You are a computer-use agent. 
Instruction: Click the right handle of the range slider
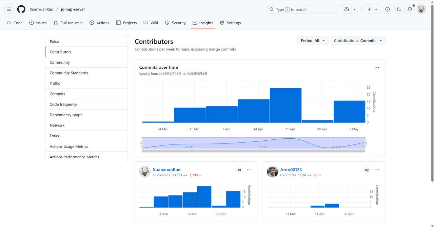pos(365,143)
